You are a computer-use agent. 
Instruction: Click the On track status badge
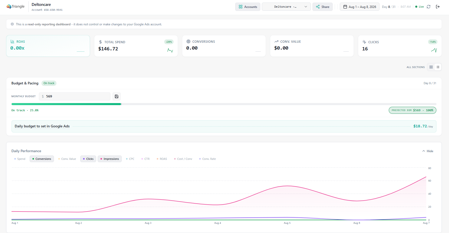coord(49,83)
